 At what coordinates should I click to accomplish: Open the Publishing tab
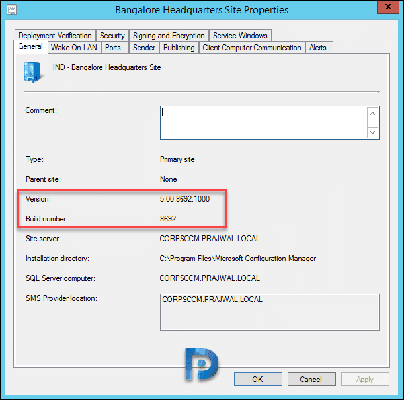179,48
